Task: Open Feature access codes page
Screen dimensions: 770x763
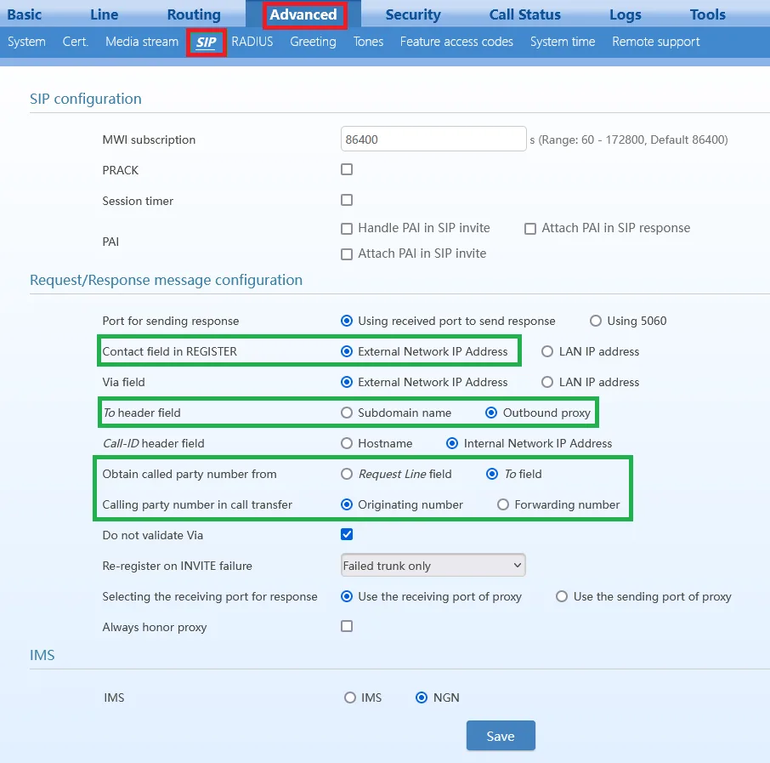Action: point(456,42)
